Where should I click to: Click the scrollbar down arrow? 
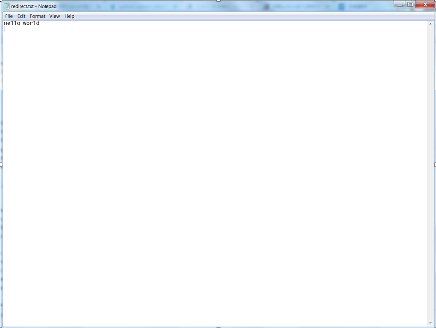[x=430, y=323]
